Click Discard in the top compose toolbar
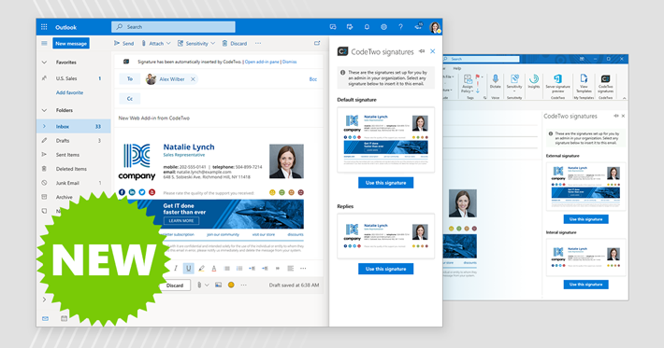This screenshot has height=348, width=664. (x=234, y=43)
